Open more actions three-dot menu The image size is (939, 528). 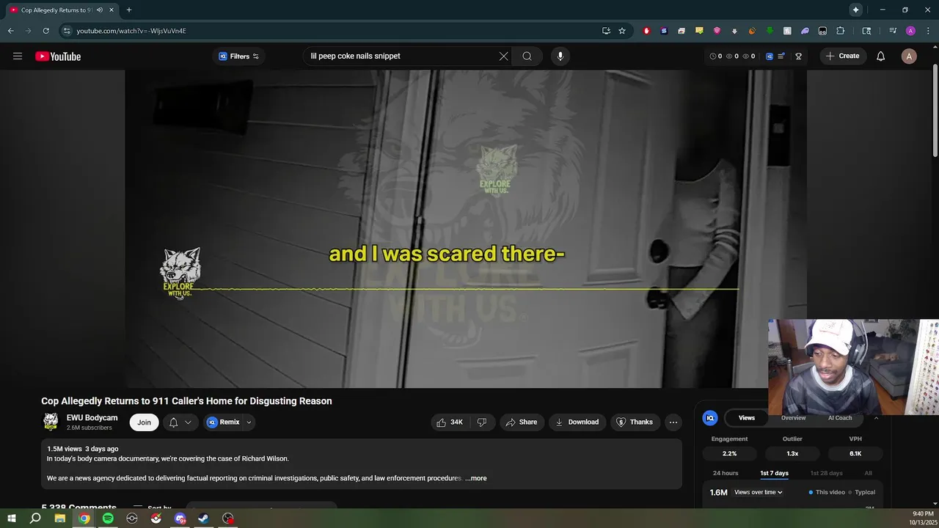673,422
